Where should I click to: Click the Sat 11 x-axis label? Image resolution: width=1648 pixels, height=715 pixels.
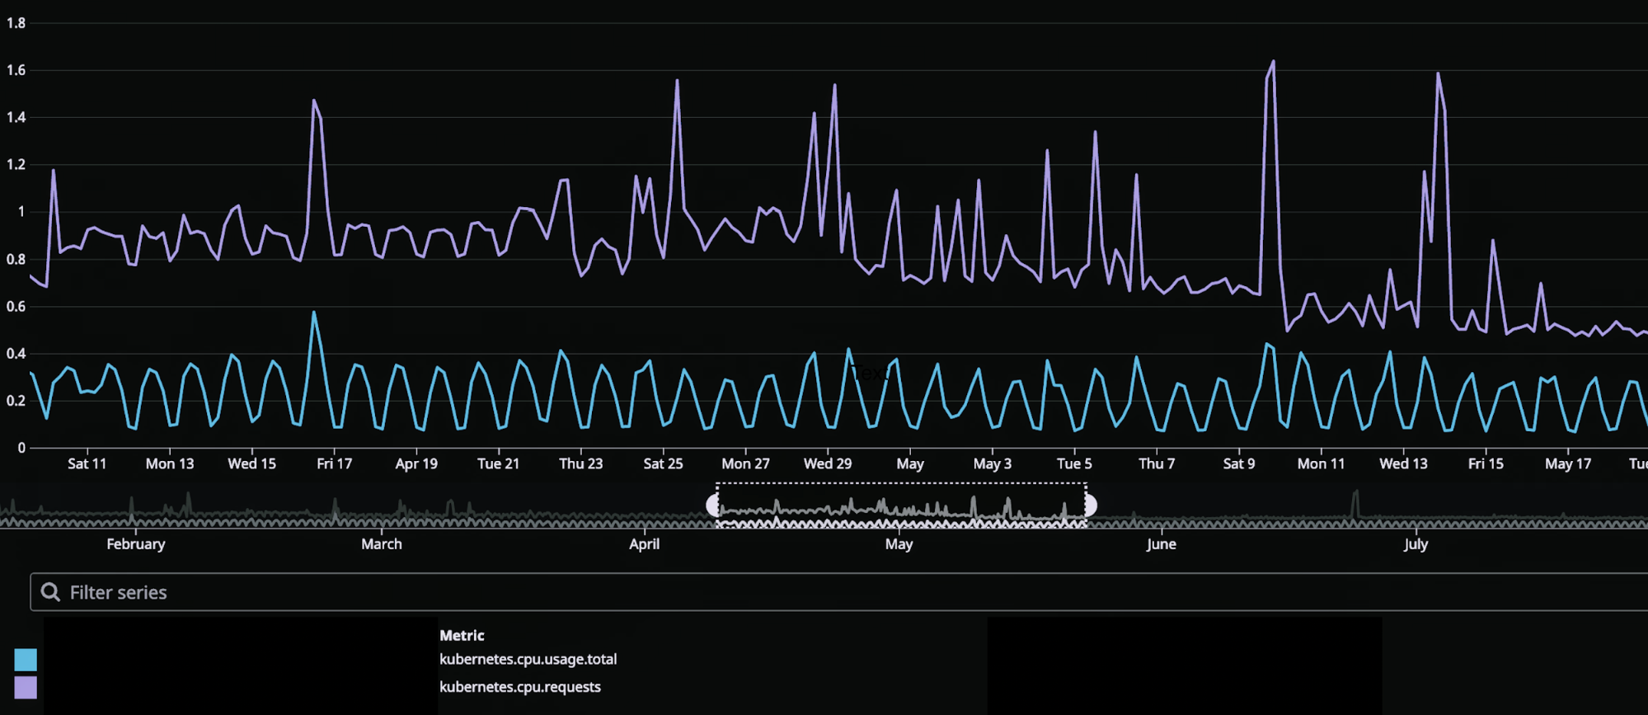tap(87, 463)
